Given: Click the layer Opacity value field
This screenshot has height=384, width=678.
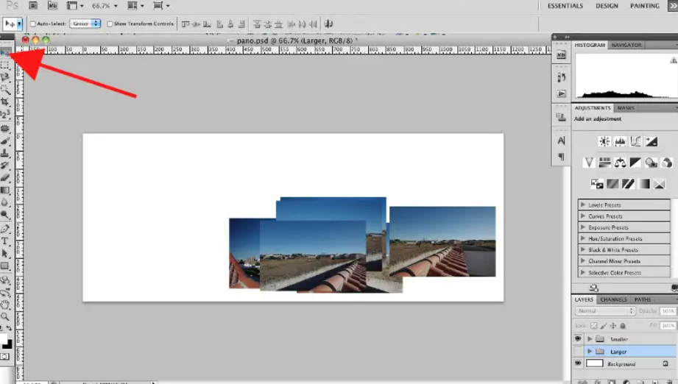Looking at the screenshot, I should (x=668, y=311).
